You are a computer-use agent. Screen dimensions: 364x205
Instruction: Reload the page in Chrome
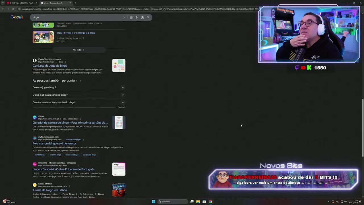click(13, 9)
